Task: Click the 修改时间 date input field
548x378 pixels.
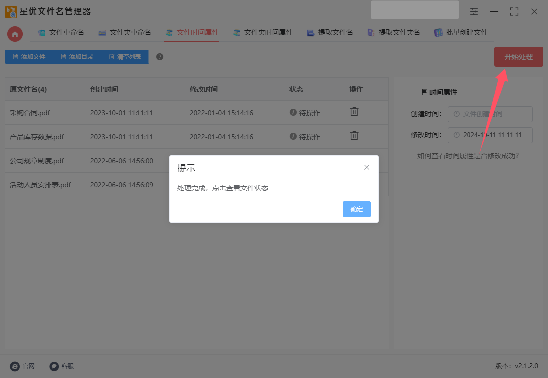Action: click(490, 135)
